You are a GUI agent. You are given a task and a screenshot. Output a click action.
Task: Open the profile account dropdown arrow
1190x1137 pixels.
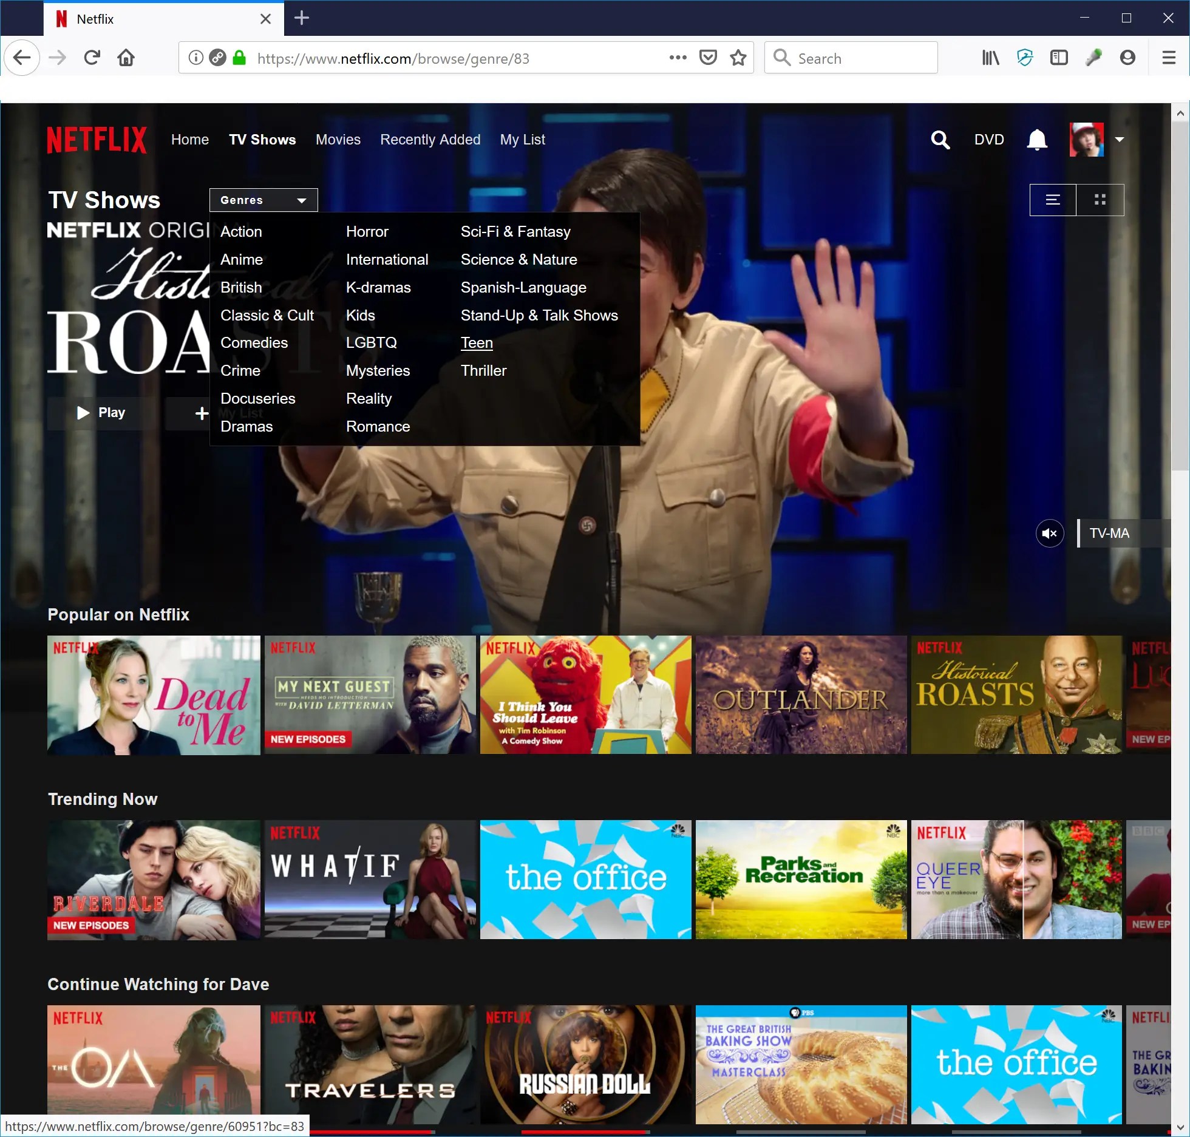[1119, 140]
